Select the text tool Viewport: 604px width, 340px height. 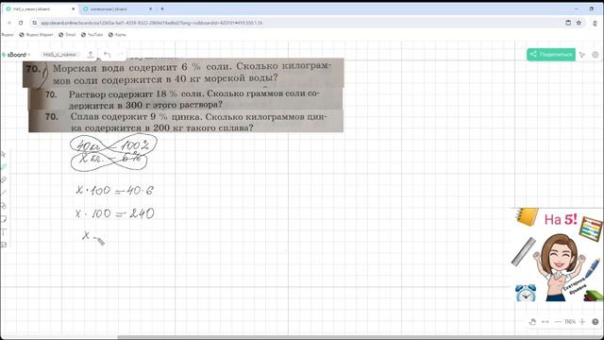[x=4, y=232]
